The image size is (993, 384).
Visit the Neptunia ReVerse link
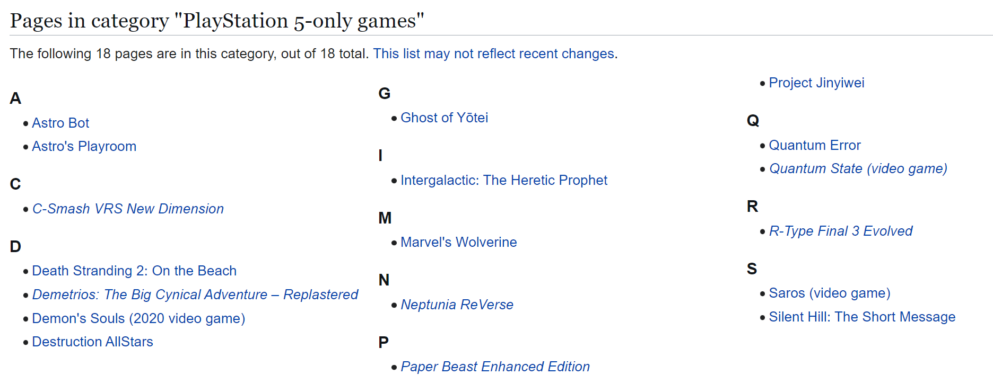point(457,305)
